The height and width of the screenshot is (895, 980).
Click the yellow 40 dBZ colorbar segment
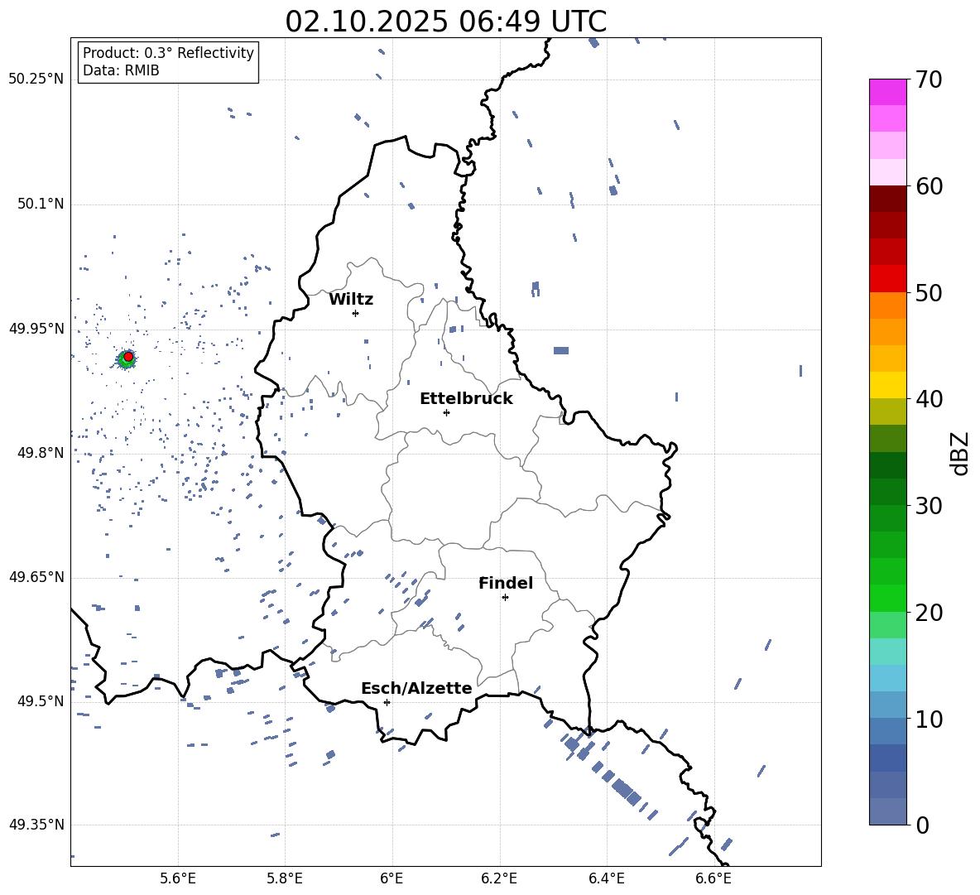coord(887,385)
